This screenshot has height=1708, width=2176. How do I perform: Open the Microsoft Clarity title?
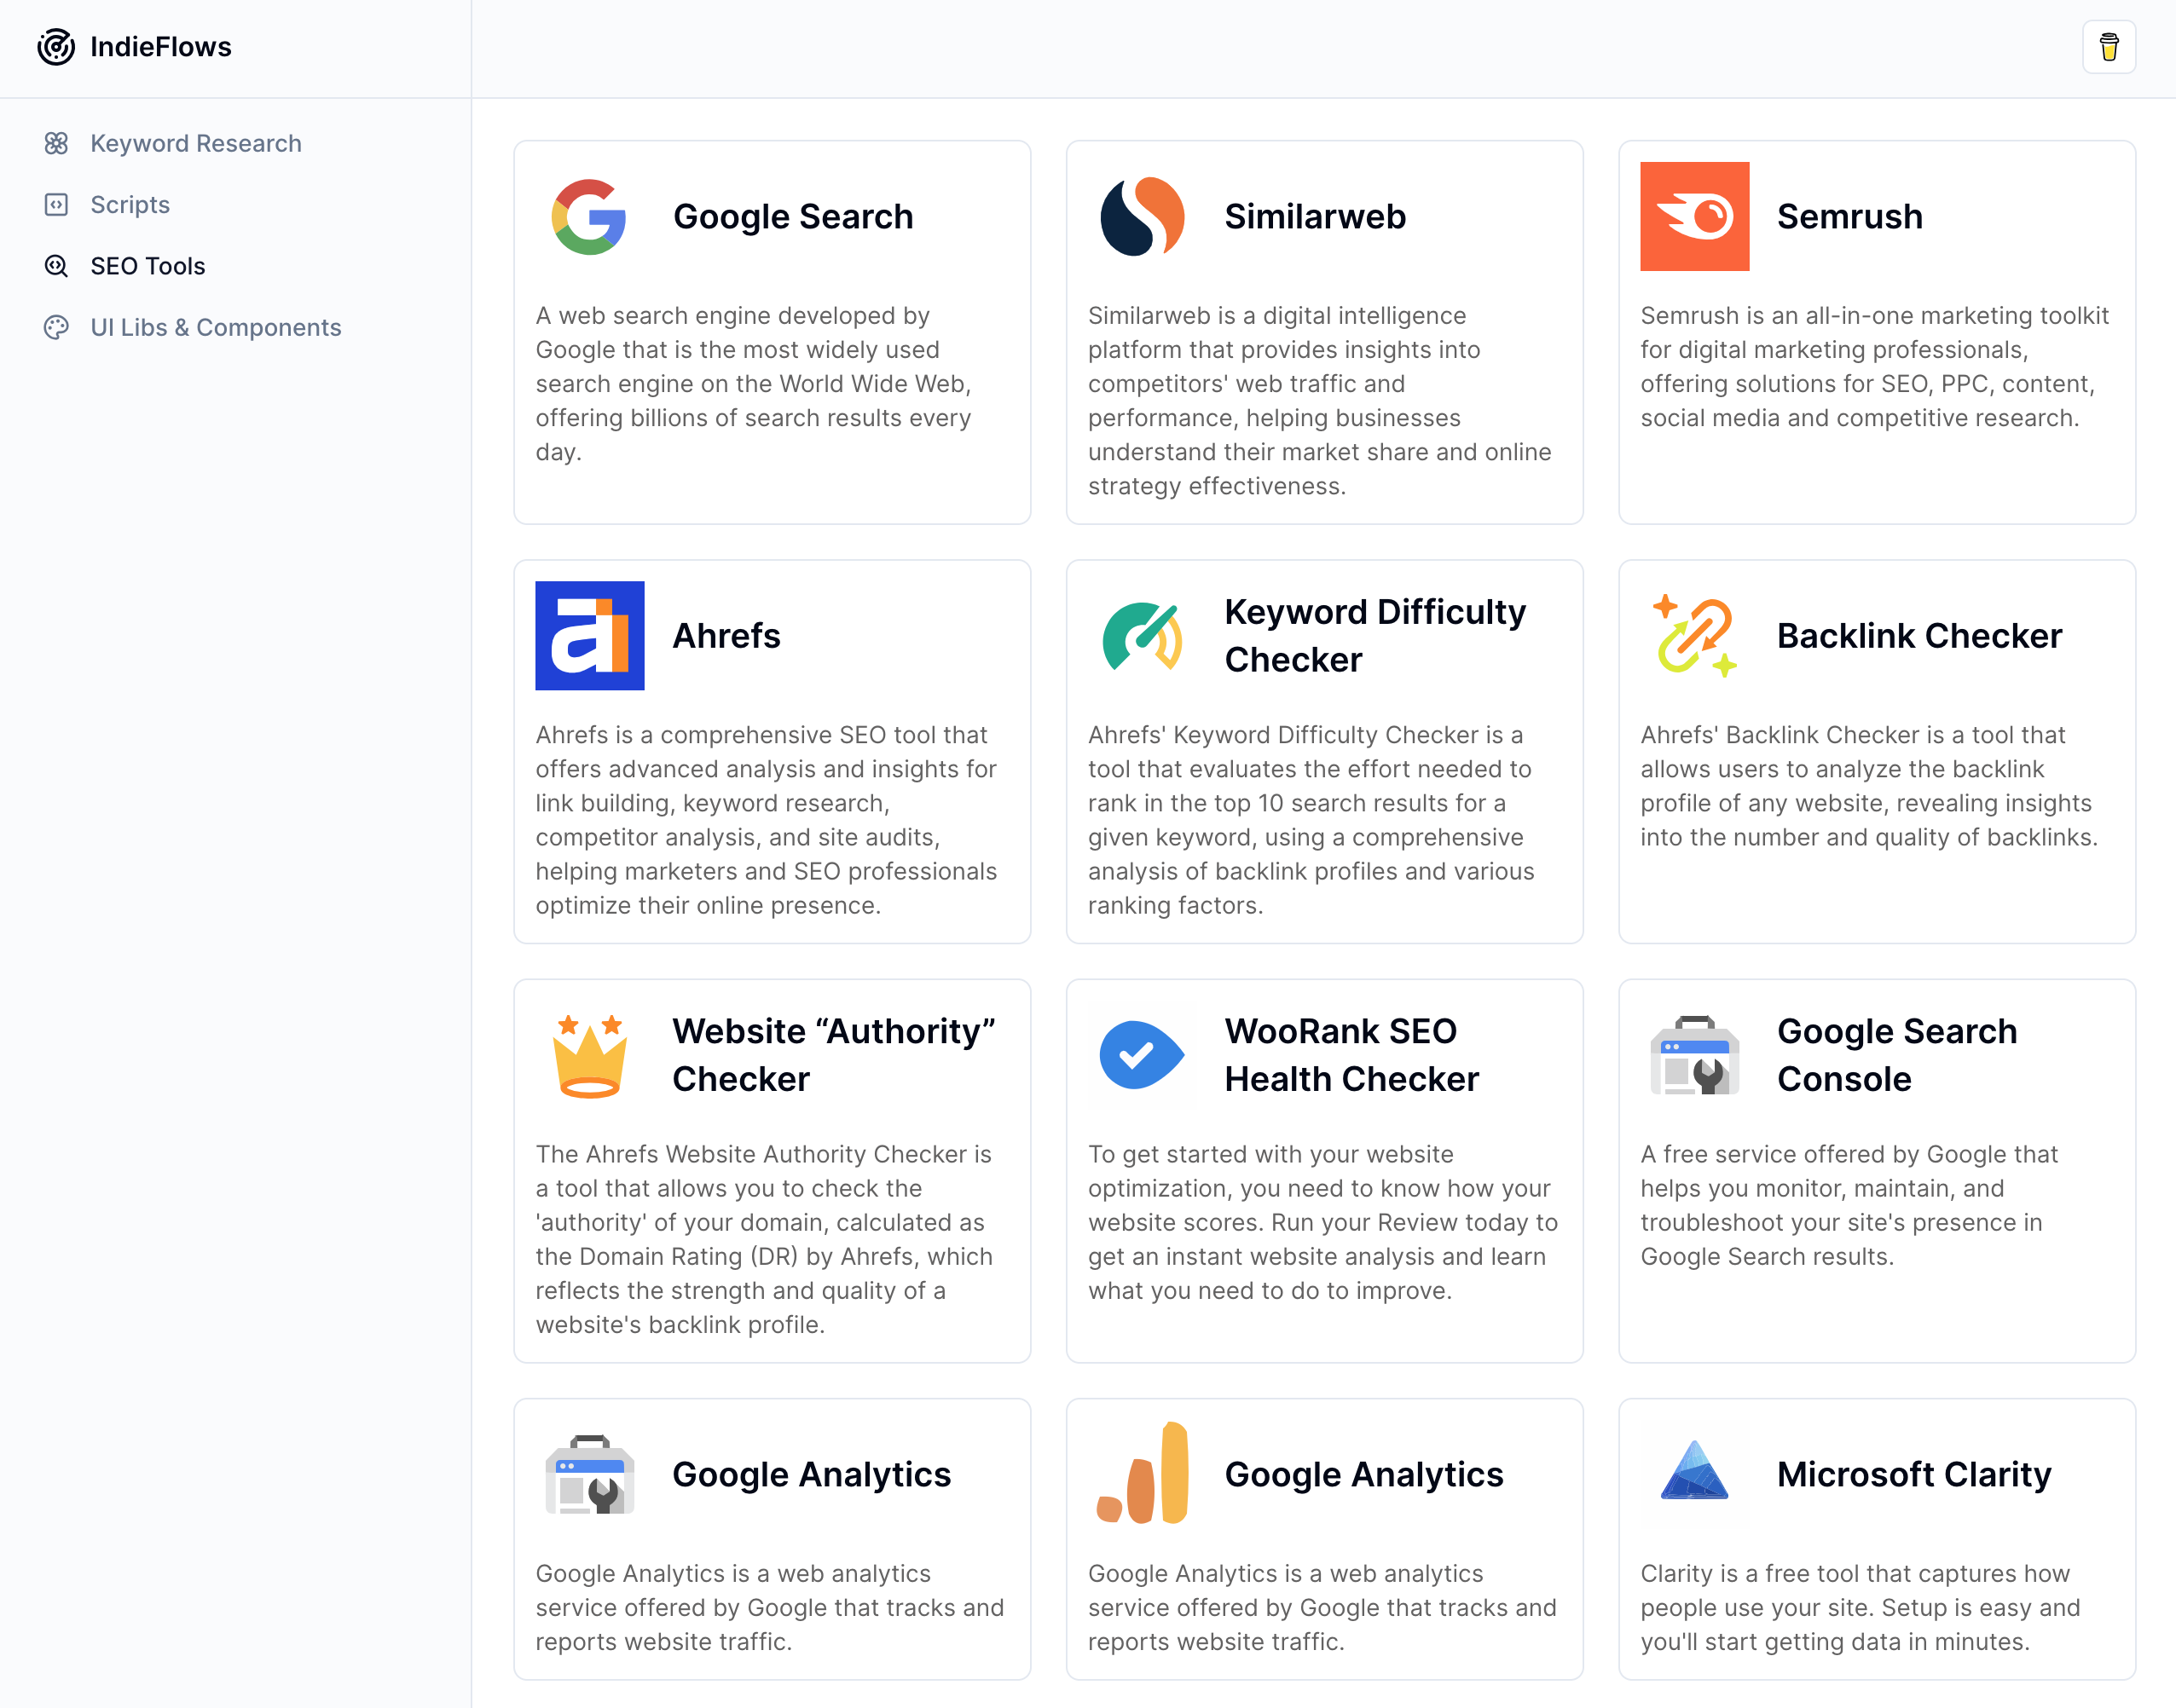click(1914, 1474)
